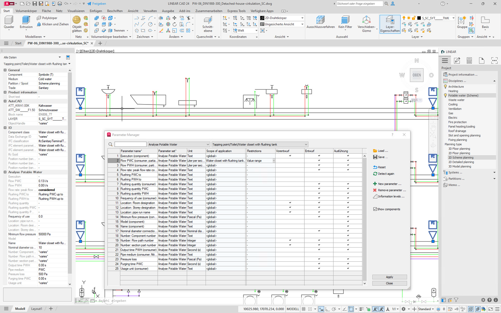This screenshot has width=501, height=313.
Task: Click the Parameter Manager search field
Action: 131,145
